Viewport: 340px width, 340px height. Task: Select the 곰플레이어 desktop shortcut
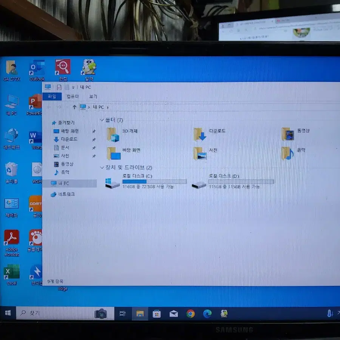tap(35, 241)
